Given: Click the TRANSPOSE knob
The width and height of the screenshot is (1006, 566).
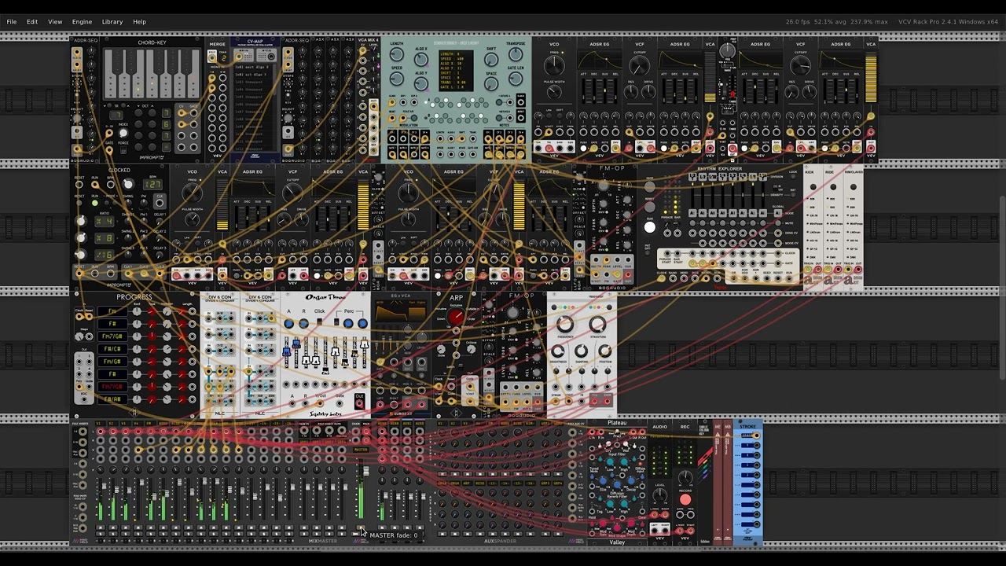Looking at the screenshot, I should pos(516,54).
